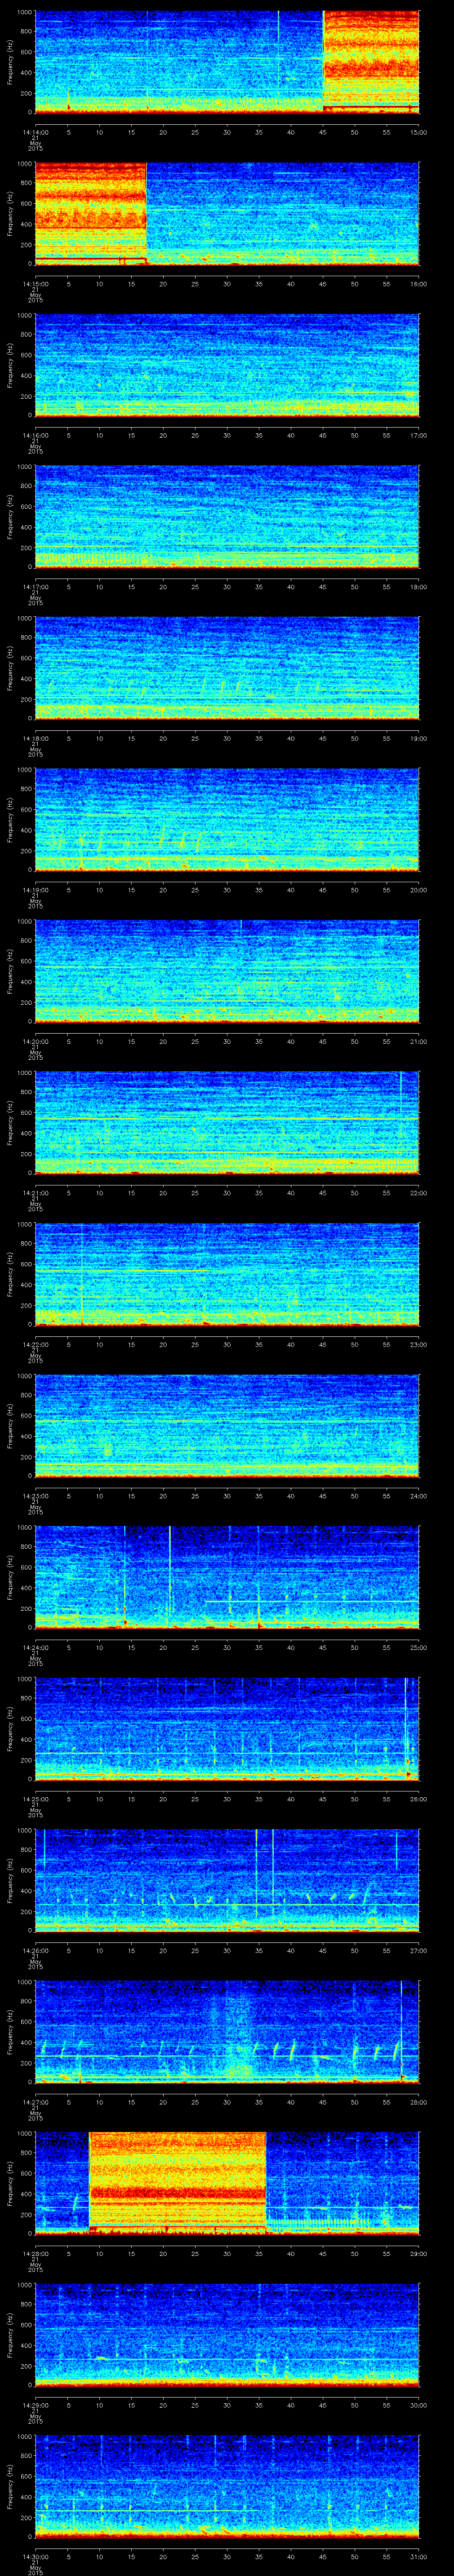
Task: Click the spectrogram panel starting at 14:16:00
Action: [227, 365]
